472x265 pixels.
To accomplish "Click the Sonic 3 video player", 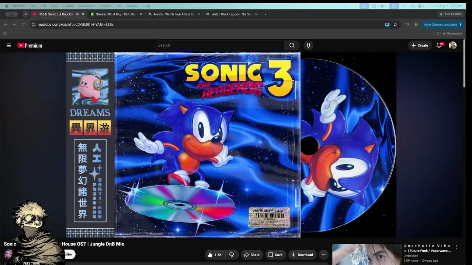I will [x=231, y=145].
